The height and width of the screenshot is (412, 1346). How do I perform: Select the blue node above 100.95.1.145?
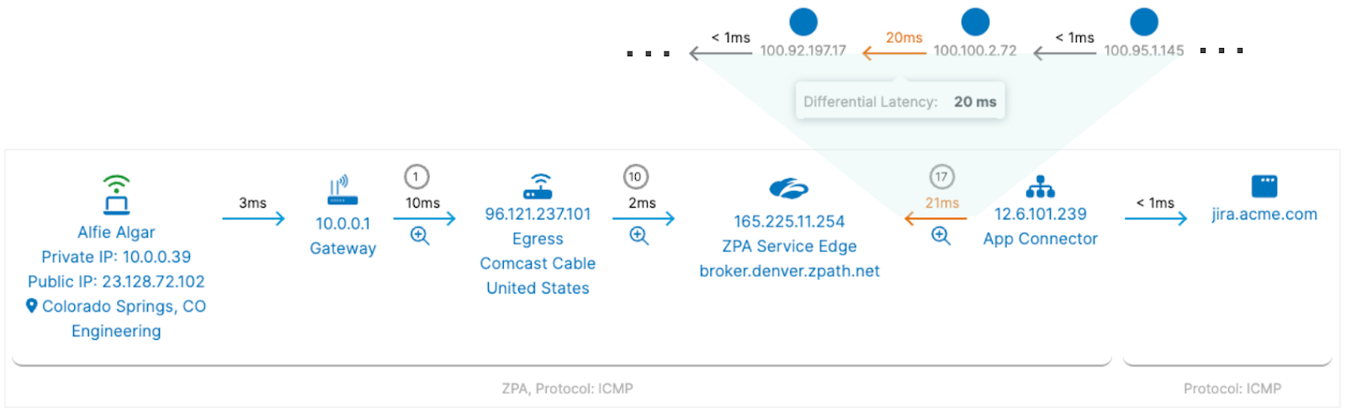click(1144, 22)
